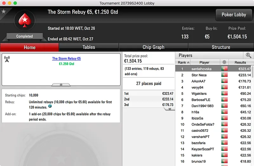
Task: Go to the Home tab
Action: 30,47
